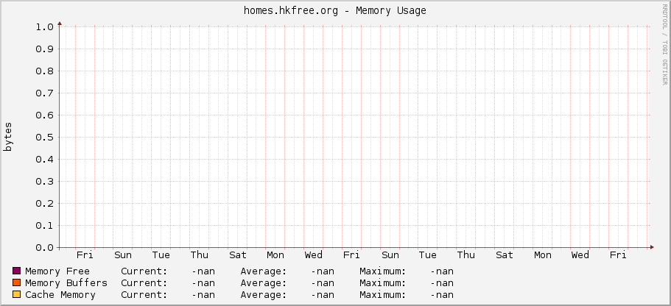Click the 0.4 y-axis tick label
The image size is (671, 306).
click(x=44, y=160)
